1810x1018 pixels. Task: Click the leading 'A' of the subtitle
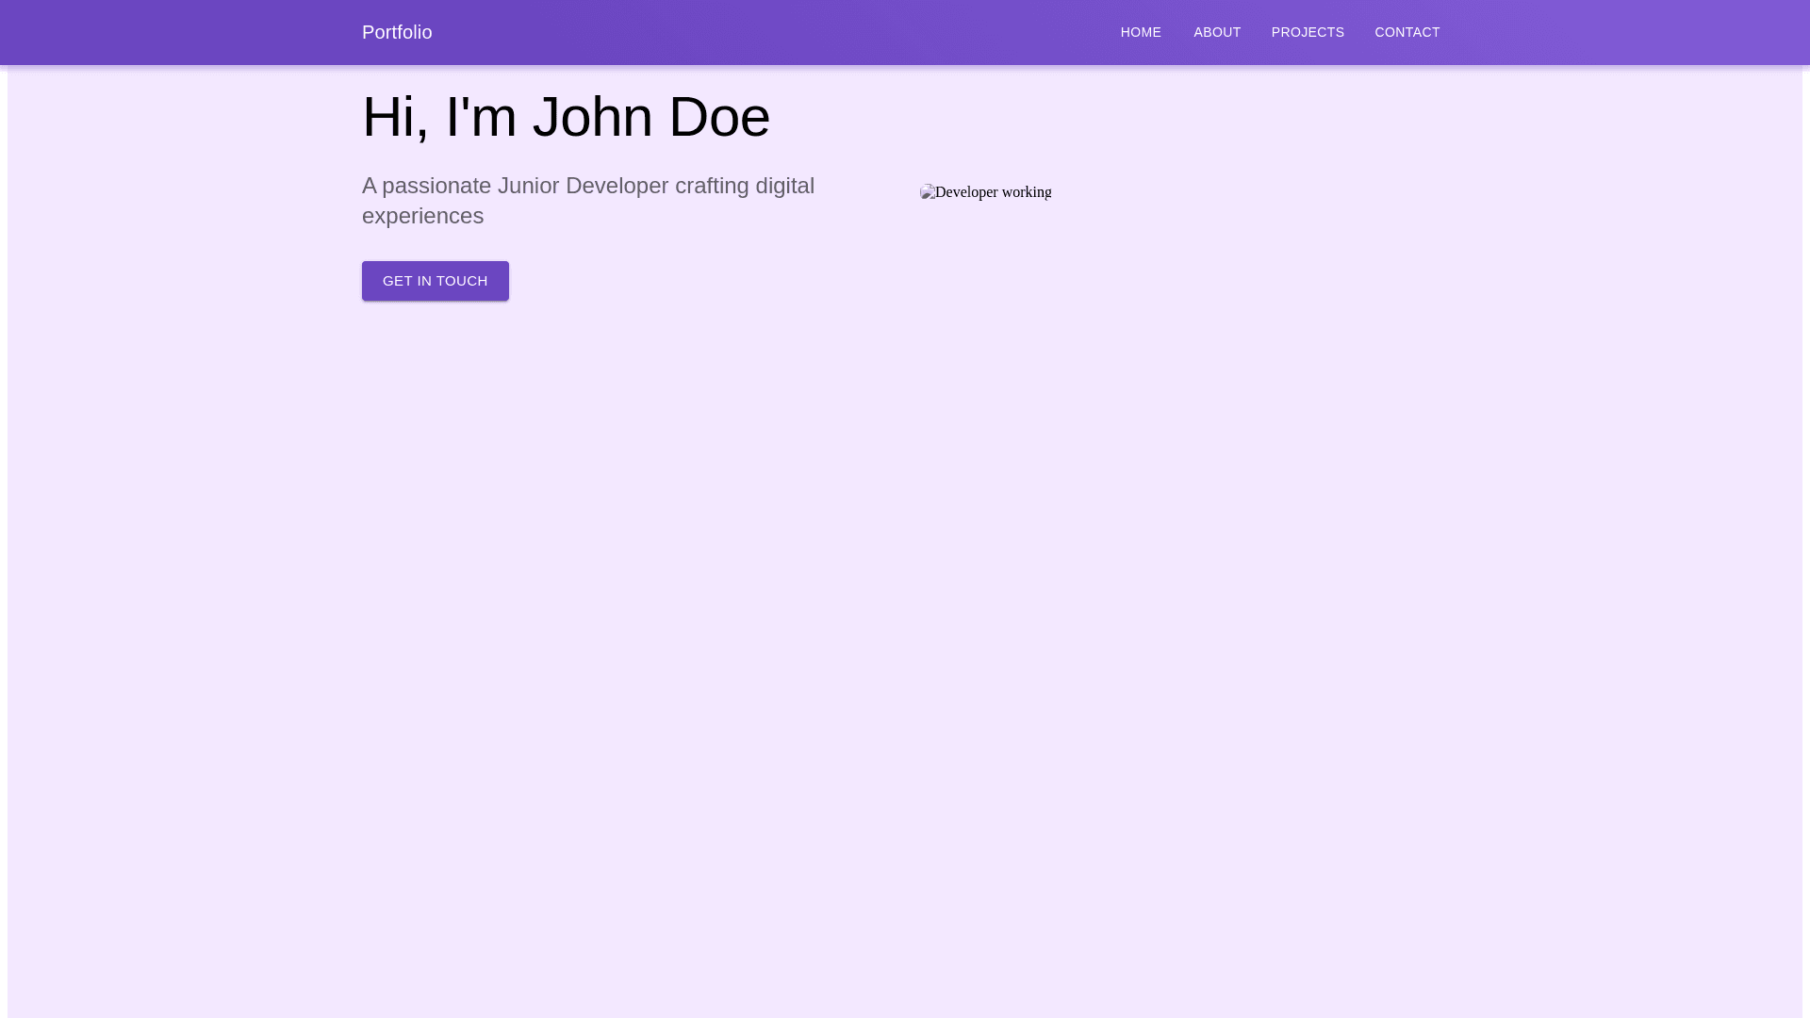pos(369,186)
